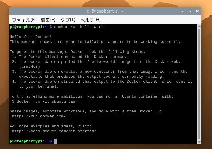
Task: Maximize the terminal with the up chevron
Action: point(190,11)
